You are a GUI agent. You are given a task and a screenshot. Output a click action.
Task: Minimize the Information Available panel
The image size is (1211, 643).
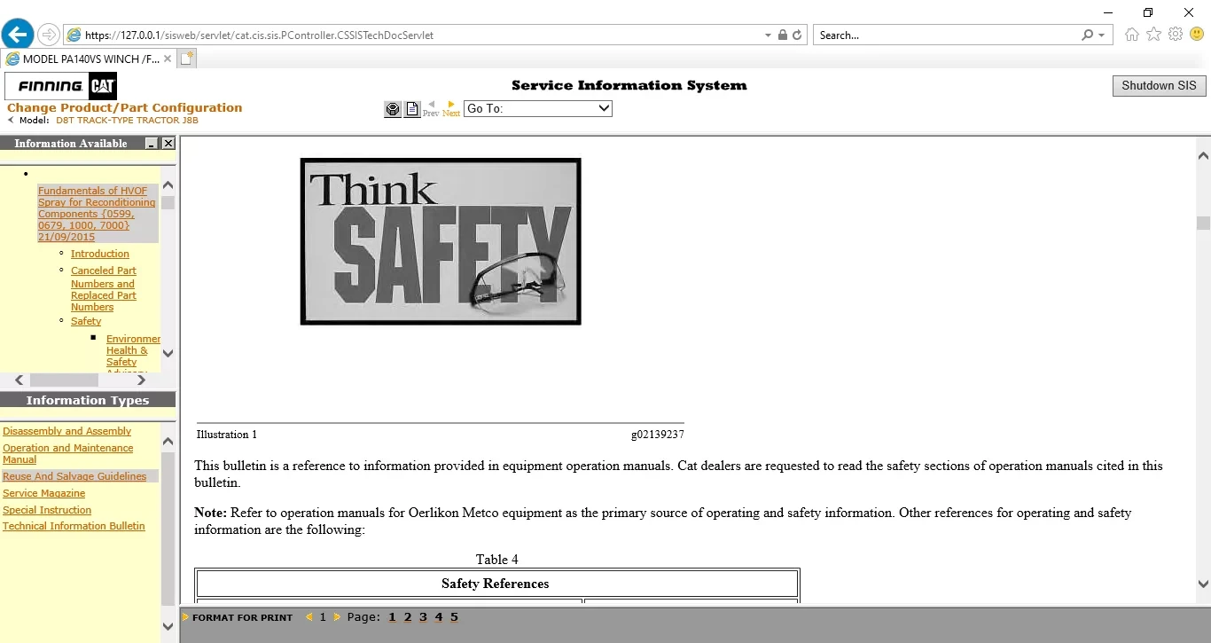[152, 144]
